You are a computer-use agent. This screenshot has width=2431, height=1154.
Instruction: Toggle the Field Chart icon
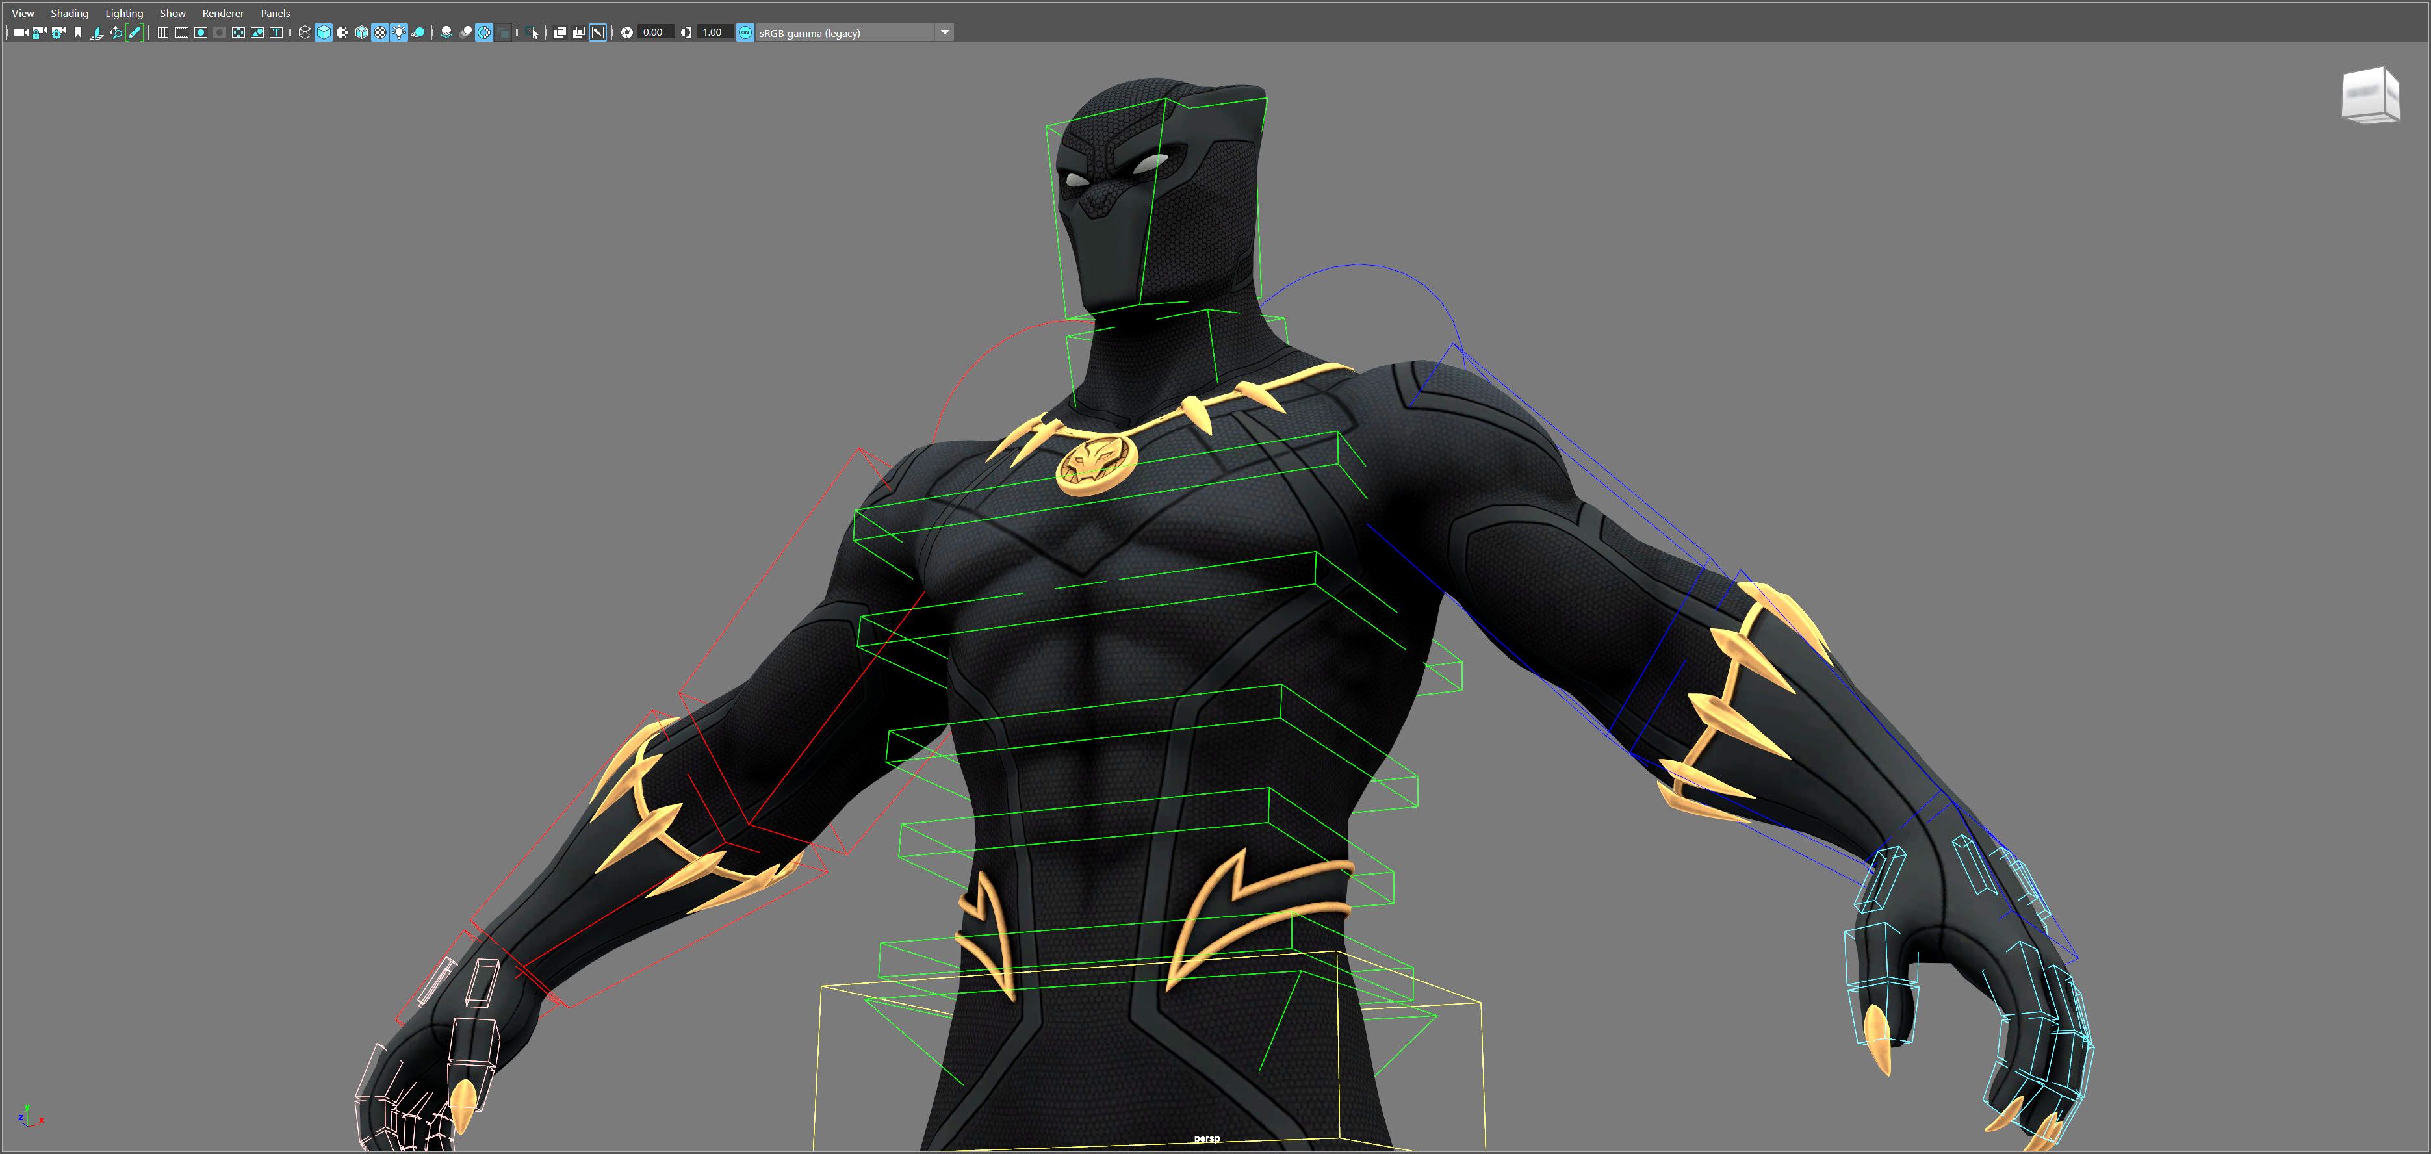tap(238, 32)
